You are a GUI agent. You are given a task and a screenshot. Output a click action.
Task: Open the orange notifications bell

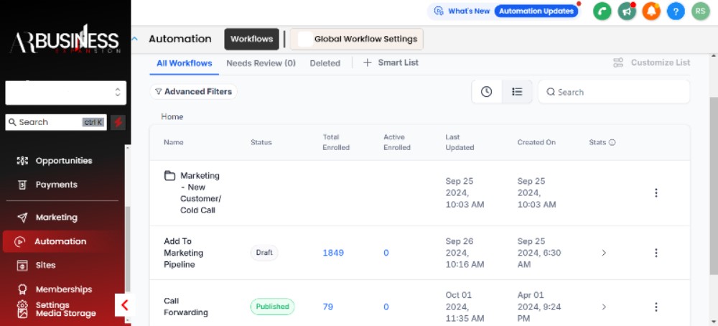651,11
